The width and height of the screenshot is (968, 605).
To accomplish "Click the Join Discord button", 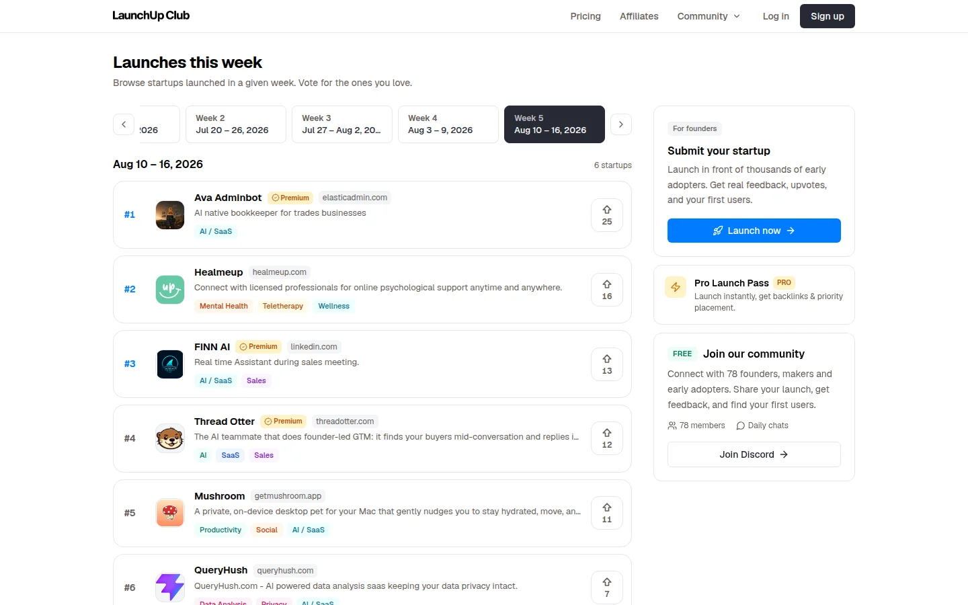I will 754,454.
